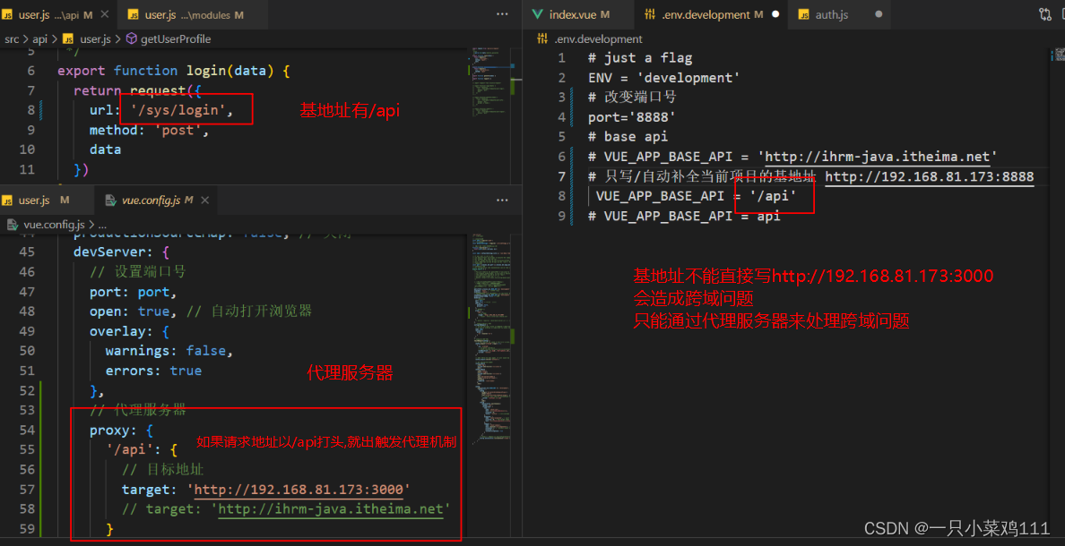Click the split editor icon at top right
This screenshot has height=546, width=1065.
pos(1061,13)
